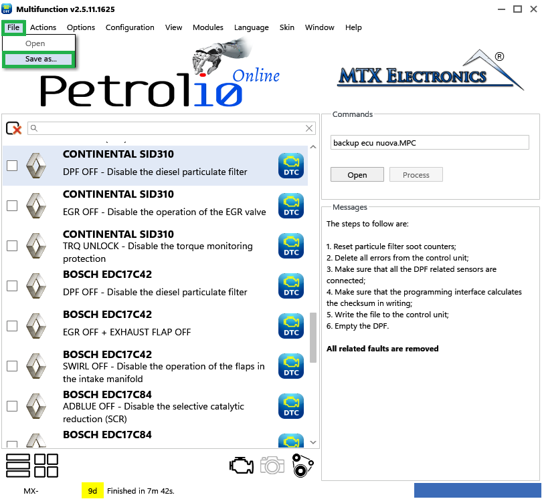Viewport: 544px width, 499px height.
Task: Choose Save as... from File menu
Action: tap(40, 59)
